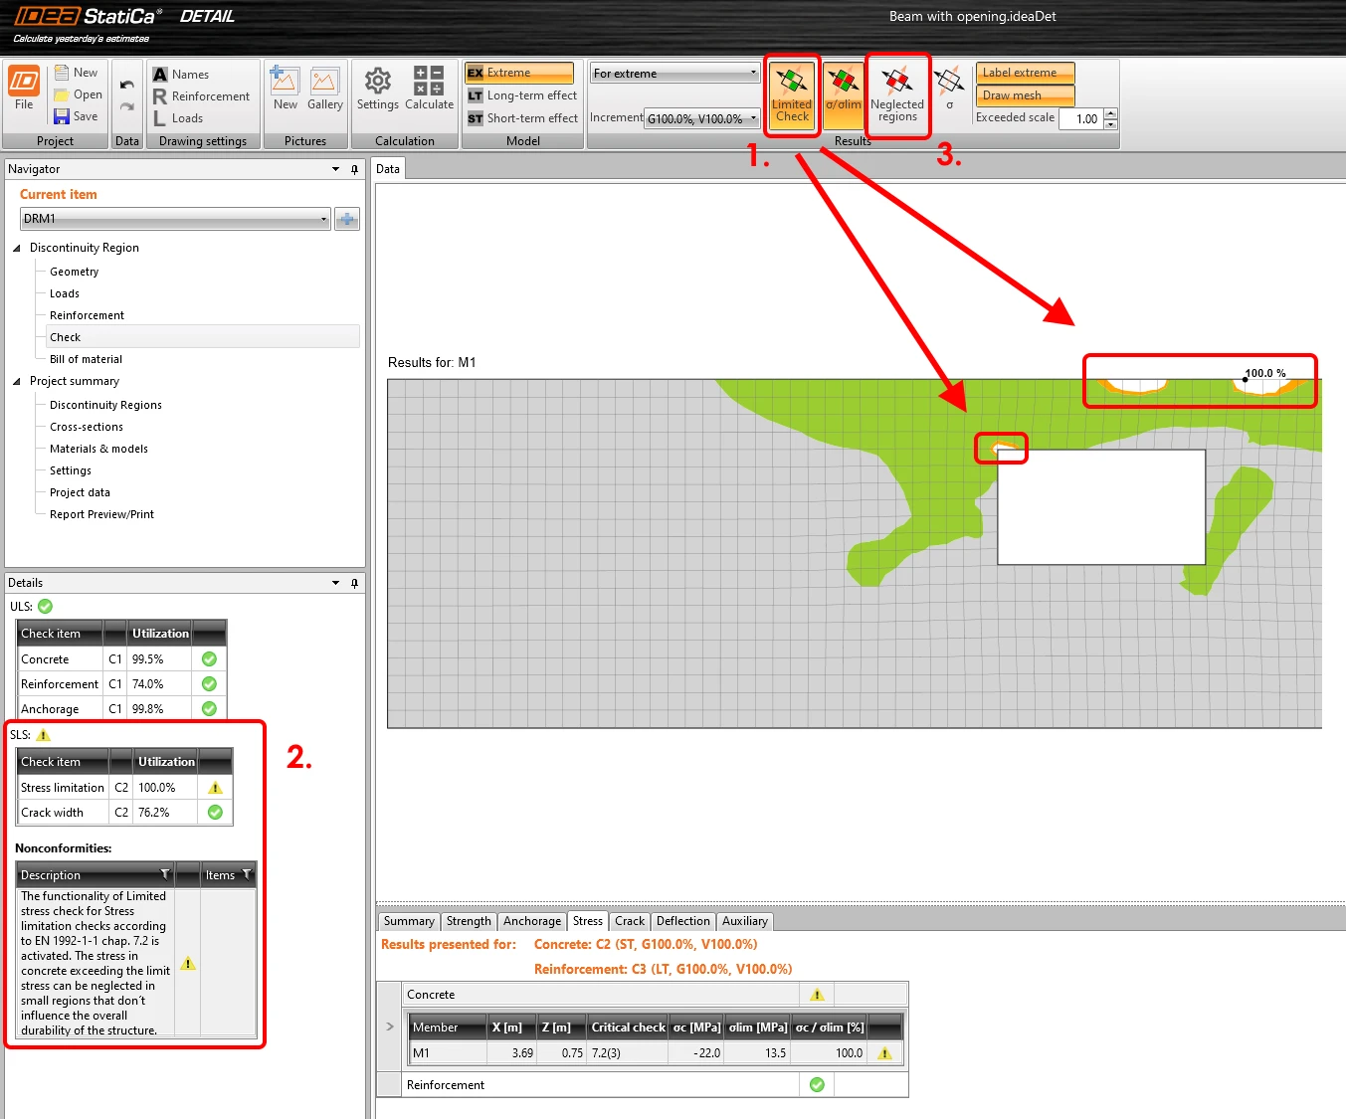Save the project file
This screenshot has height=1119, width=1346.
77,116
